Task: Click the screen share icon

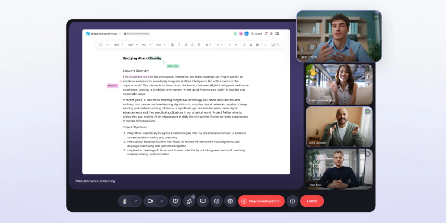Action: tap(175, 201)
